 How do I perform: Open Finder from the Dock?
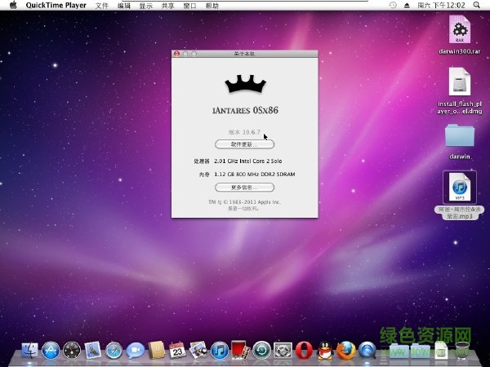coord(30,351)
